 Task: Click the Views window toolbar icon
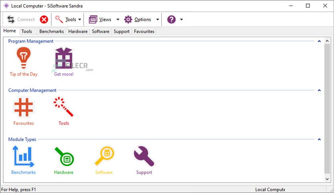tap(93, 20)
